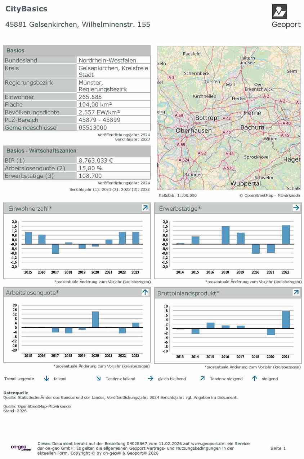Select the Arbeitslosenquote value '15,80 %'
This screenshot has width=304, height=459.
pos(91,168)
